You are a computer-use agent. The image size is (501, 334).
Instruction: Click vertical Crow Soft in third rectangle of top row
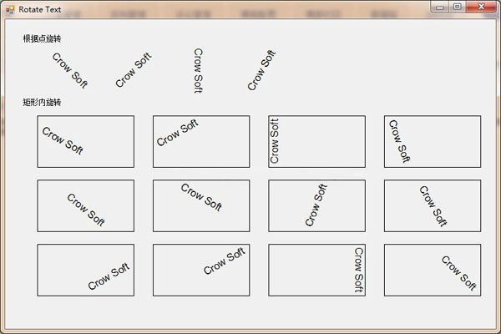[275, 140]
